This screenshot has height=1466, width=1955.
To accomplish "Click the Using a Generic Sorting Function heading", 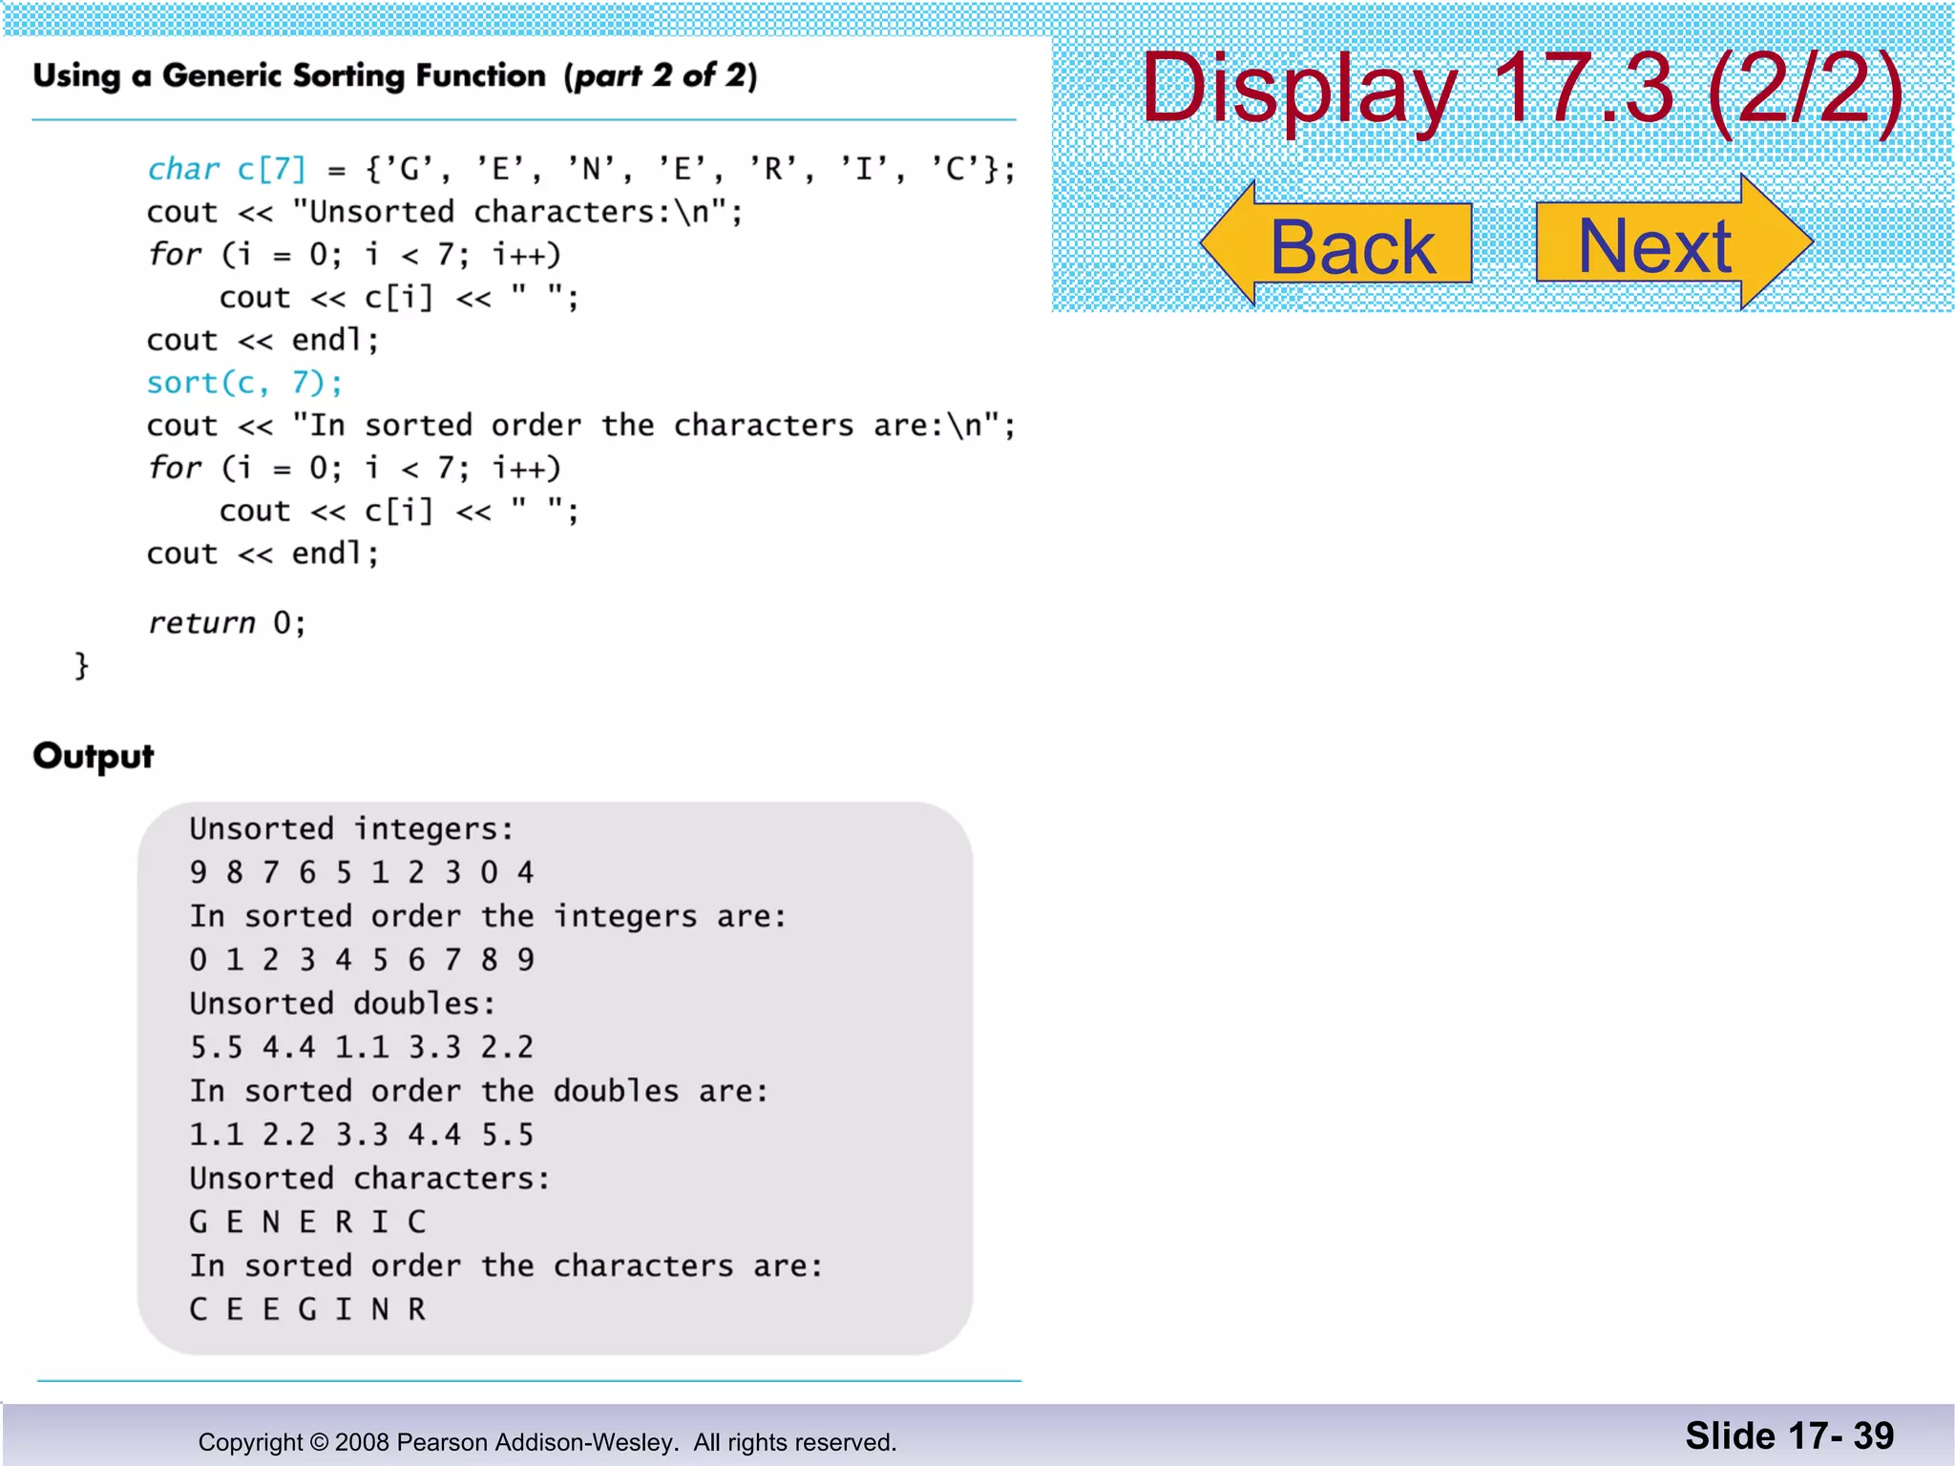I will click(x=394, y=76).
